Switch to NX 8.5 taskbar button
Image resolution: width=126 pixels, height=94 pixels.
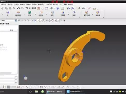click(x=55, y=91)
